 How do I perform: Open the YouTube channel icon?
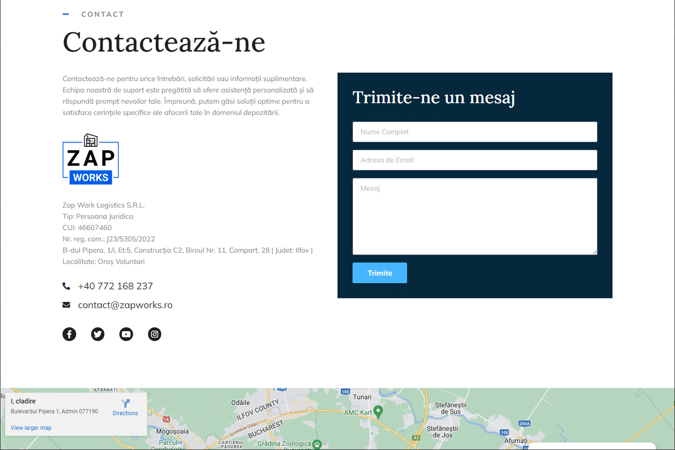click(x=126, y=334)
